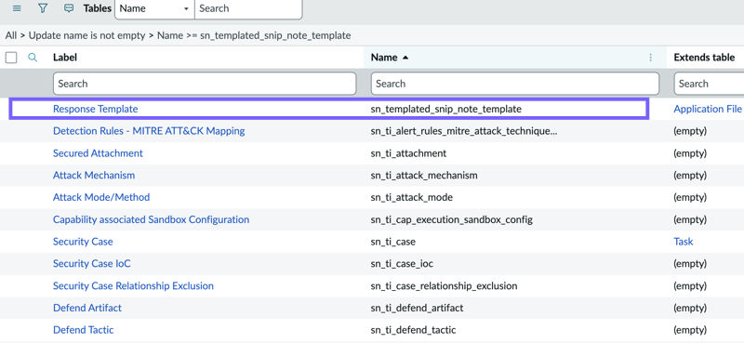Click the sn_templated_snip_note_template name cell

coord(446,109)
